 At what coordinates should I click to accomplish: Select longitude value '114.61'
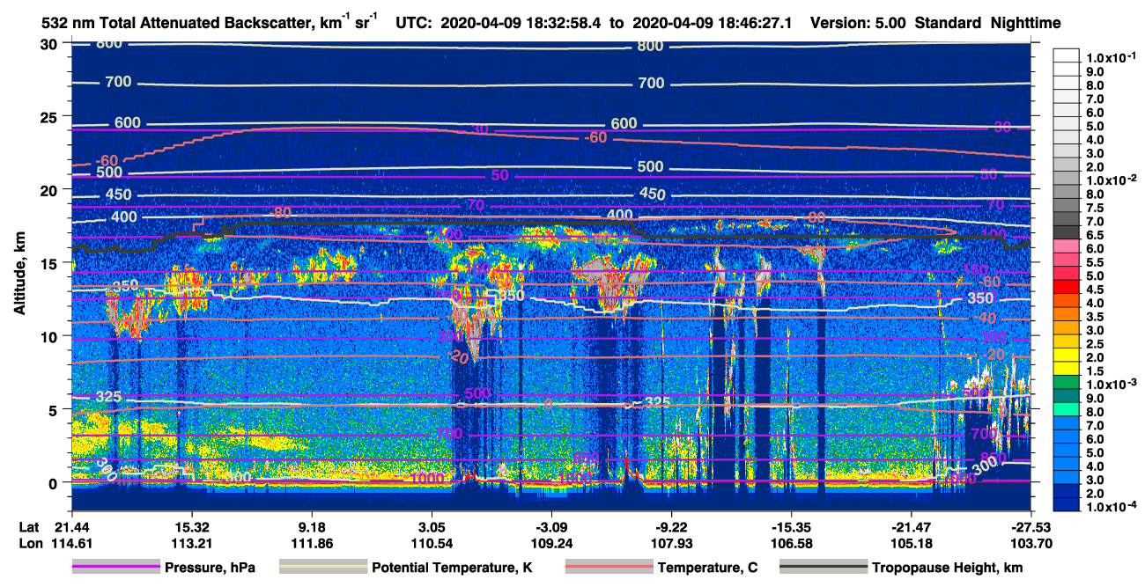[71, 543]
